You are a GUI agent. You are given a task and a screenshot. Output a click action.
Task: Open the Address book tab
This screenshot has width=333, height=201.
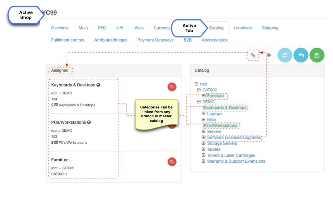click(x=215, y=40)
